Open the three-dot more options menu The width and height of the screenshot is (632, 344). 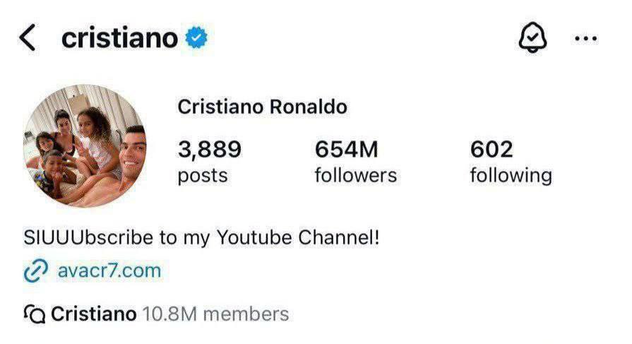click(586, 39)
